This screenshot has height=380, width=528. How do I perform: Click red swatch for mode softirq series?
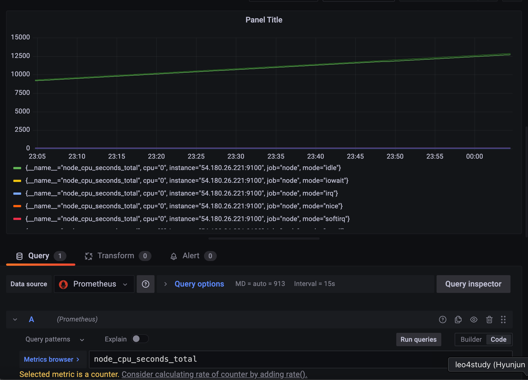pyautogui.click(x=17, y=219)
